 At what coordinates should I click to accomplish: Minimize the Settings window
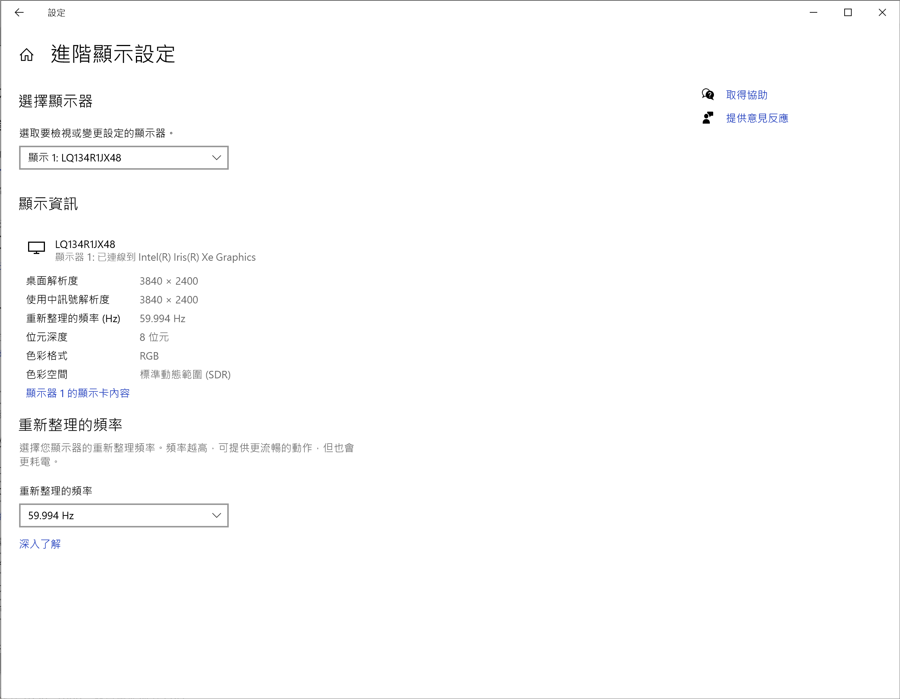tap(813, 12)
